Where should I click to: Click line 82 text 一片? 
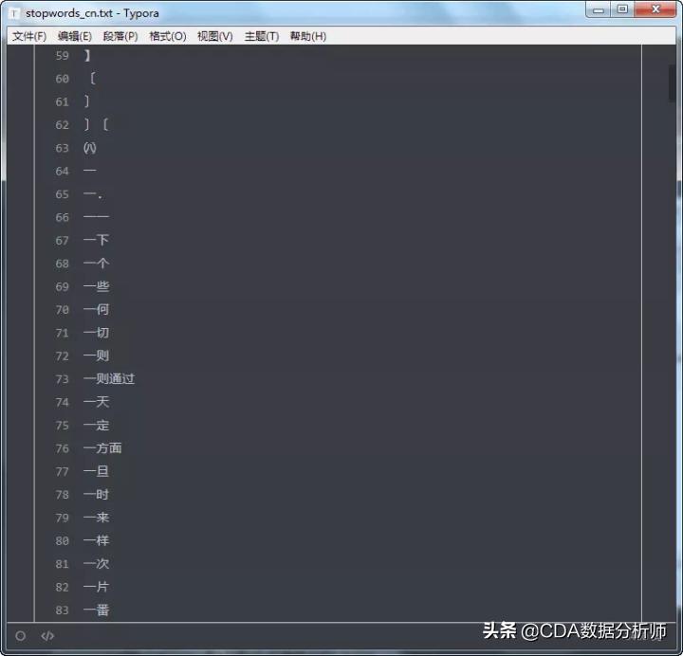pos(96,587)
